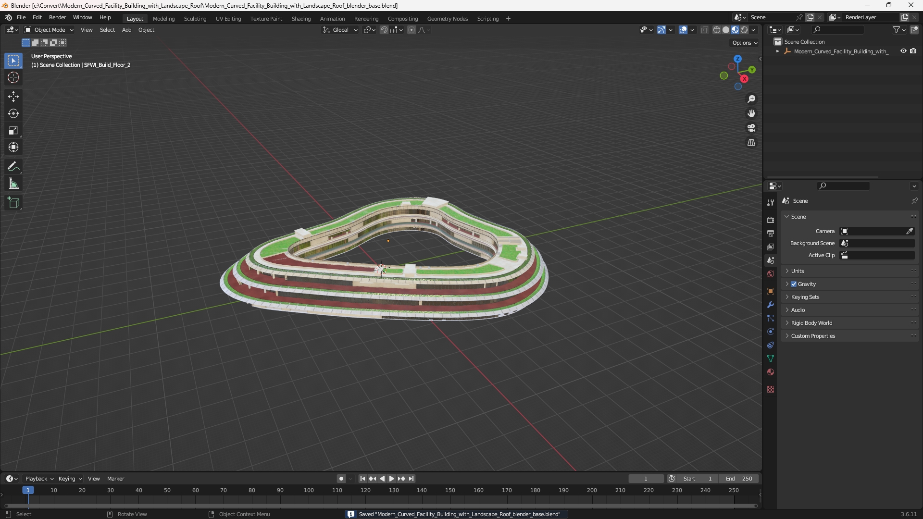Click the End frame field
The image size is (923, 519).
739,479
